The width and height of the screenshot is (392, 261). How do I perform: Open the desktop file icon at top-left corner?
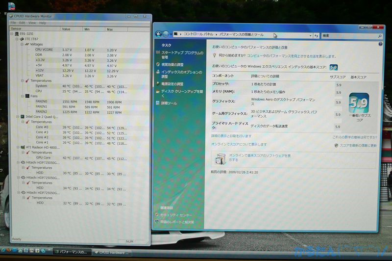12,6
